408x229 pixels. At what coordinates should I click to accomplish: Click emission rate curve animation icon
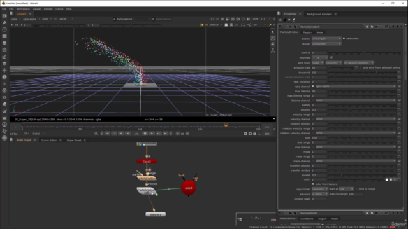pos(356,67)
